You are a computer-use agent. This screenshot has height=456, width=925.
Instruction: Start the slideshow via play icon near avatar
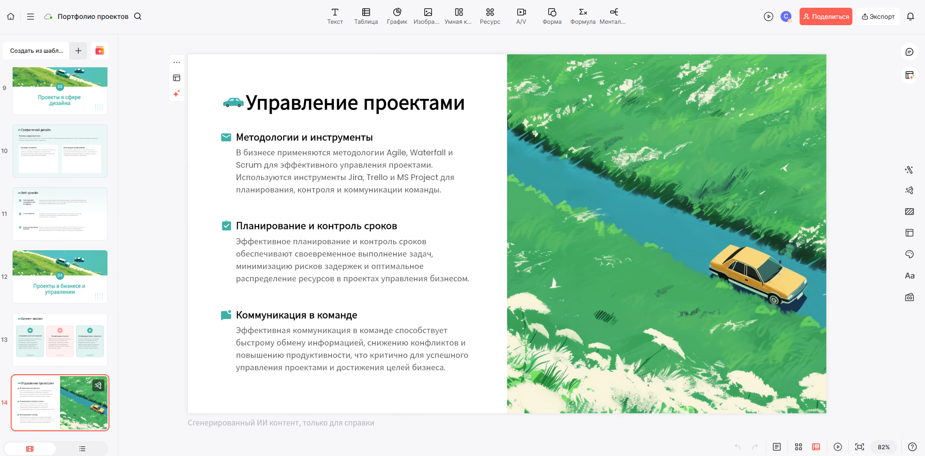[769, 16]
